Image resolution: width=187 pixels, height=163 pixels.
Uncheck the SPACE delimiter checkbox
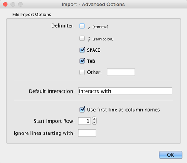[x=82, y=50]
